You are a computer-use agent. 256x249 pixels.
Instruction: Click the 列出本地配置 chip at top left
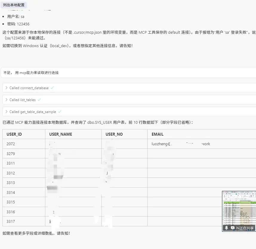(14, 5)
